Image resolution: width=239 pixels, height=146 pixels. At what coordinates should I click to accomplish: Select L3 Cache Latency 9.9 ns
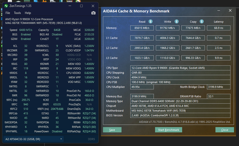pyautogui.click(x=218, y=58)
